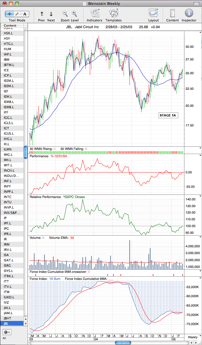This screenshot has width=202, height=345.
Task: Zoom out with the minus magnifier
Action: (65, 13)
